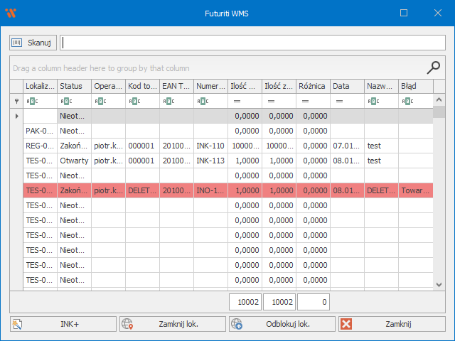Viewport: 455px width, 341px height.
Task: Select the red highlighted TES row
Action: tap(213, 190)
